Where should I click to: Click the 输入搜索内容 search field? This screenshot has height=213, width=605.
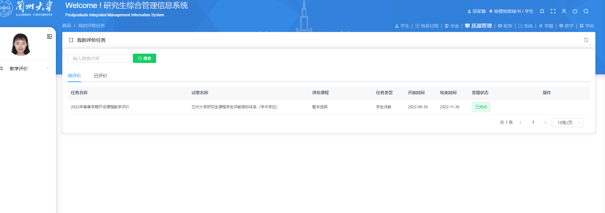click(x=99, y=58)
